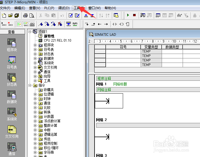Image resolution: width=200 pixels, height=157 pixels.
Task: Select the 网络 2 label
Action: 101,120
